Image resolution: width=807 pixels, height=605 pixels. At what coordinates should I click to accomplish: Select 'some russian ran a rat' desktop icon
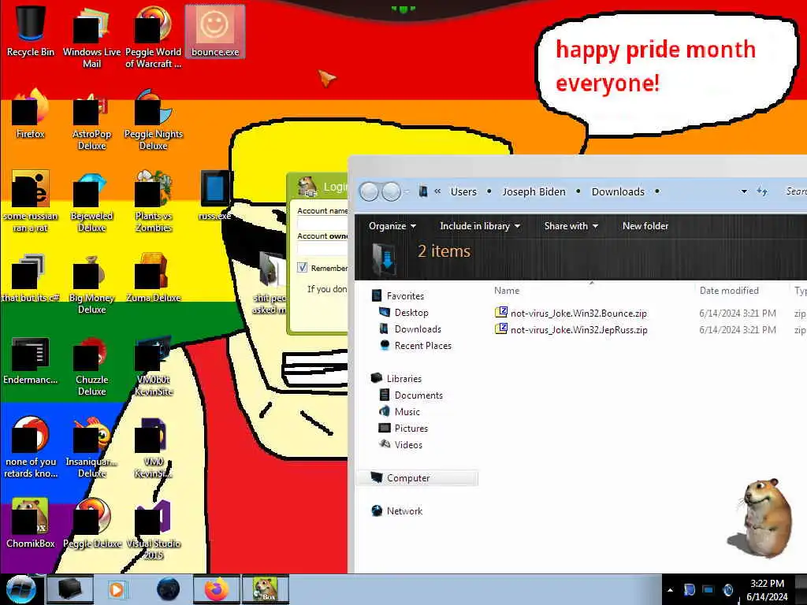[x=31, y=202]
